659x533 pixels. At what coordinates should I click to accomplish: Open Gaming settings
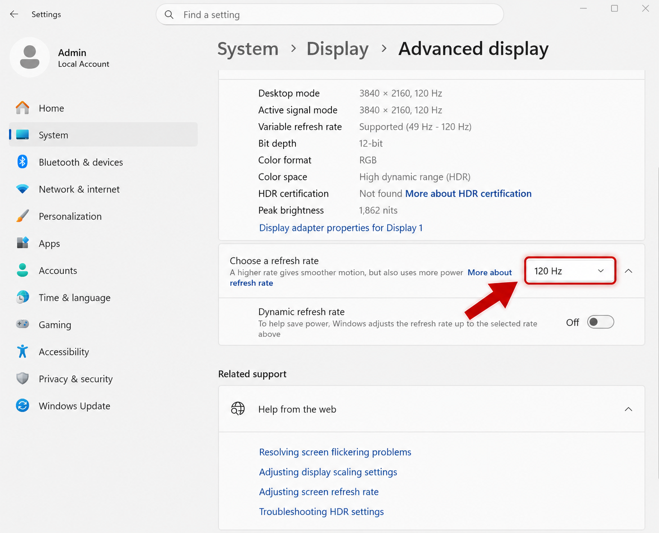coord(103,325)
